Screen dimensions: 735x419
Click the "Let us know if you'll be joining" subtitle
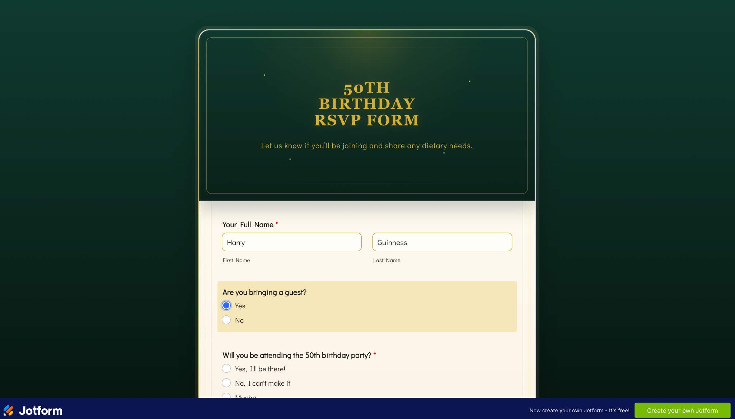click(367, 146)
